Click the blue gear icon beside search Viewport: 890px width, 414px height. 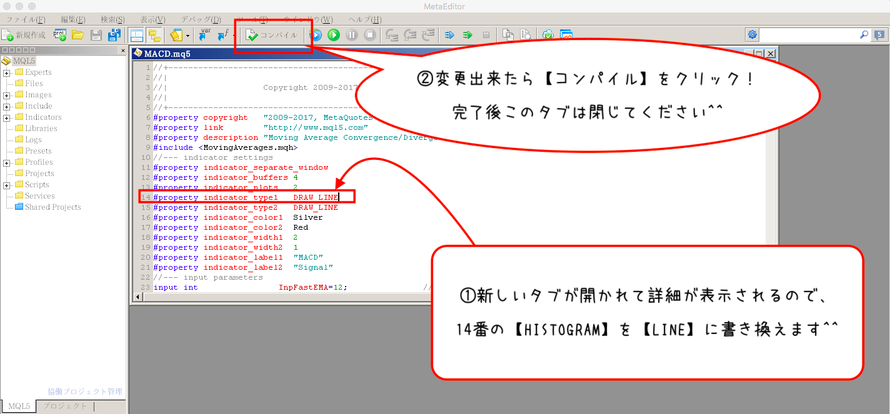pyautogui.click(x=752, y=35)
